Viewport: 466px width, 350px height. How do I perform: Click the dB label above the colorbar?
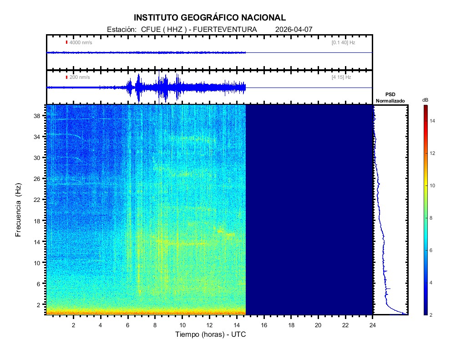click(x=425, y=100)
